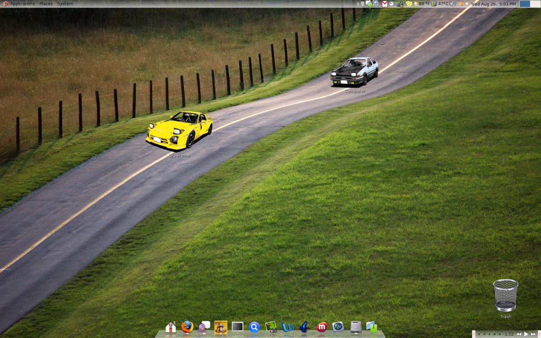Image resolution: width=541 pixels, height=338 pixels.
Task: Open the photo and camera dock icon
Action: point(271,327)
